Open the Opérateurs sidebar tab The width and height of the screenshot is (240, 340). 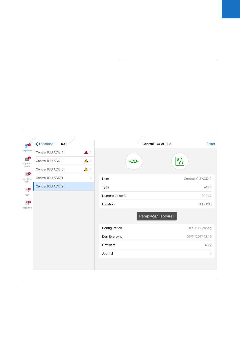(27, 162)
